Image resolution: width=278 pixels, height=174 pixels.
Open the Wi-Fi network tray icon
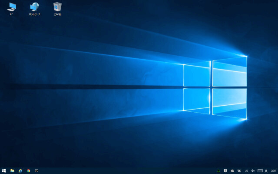tap(246, 171)
